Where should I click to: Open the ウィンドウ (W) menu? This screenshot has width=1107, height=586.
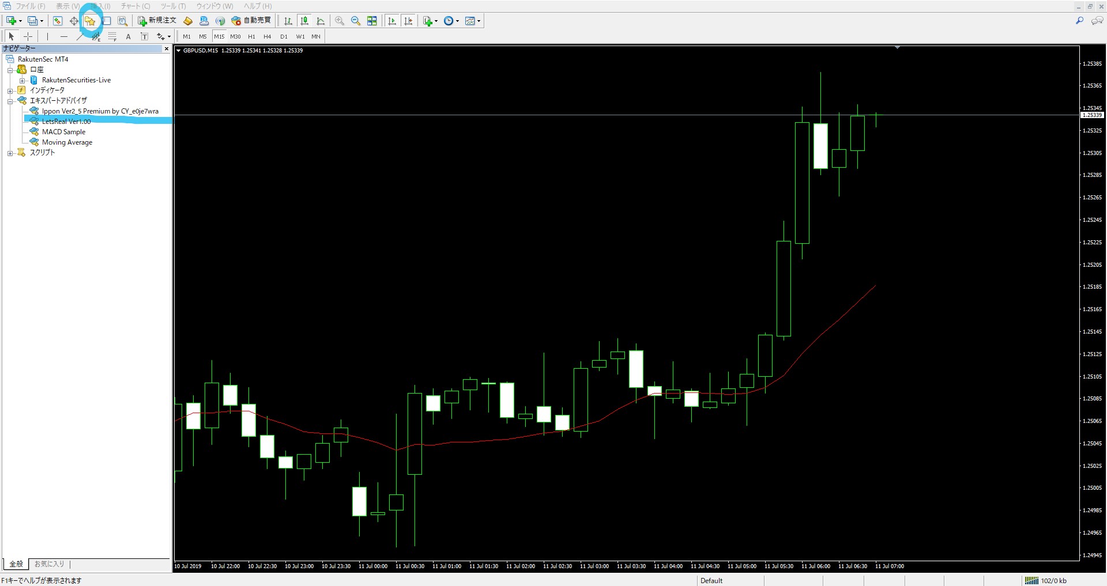point(214,6)
